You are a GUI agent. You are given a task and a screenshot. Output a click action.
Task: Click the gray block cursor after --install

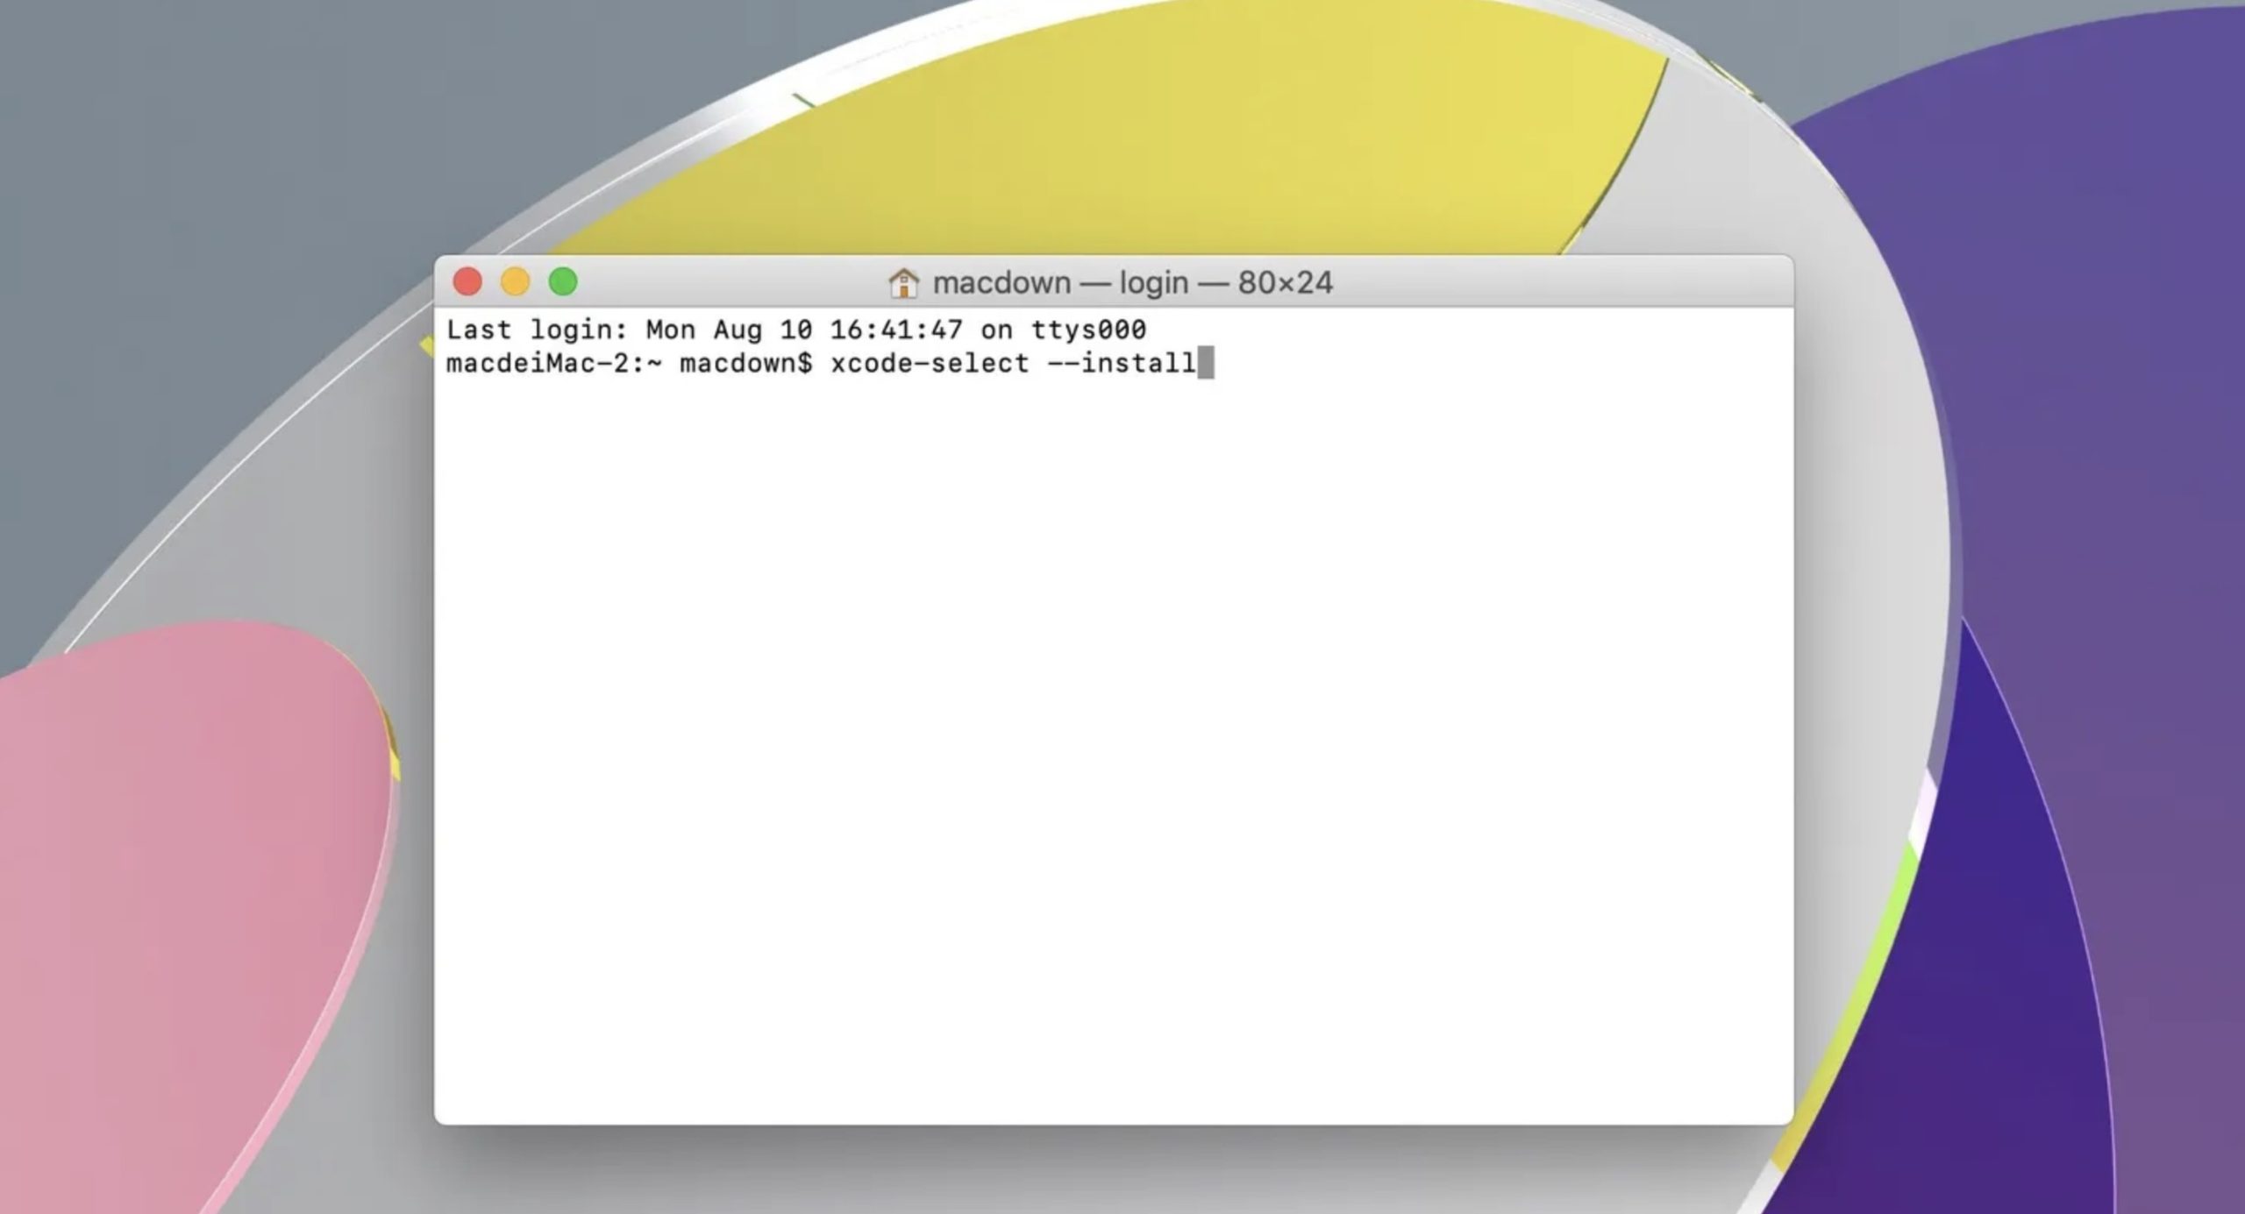tap(1206, 362)
